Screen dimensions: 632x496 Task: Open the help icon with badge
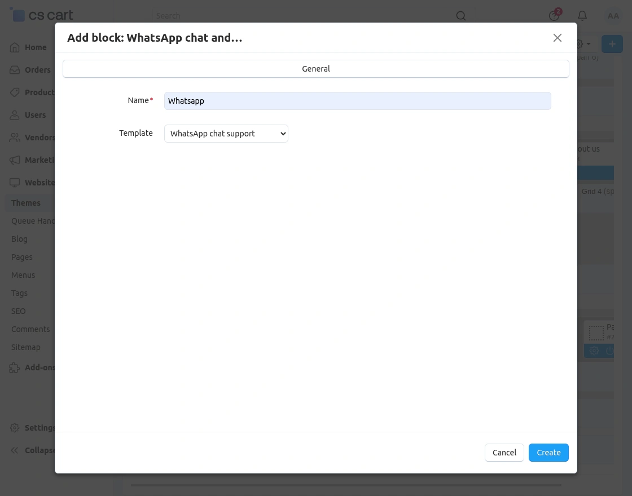point(554,15)
